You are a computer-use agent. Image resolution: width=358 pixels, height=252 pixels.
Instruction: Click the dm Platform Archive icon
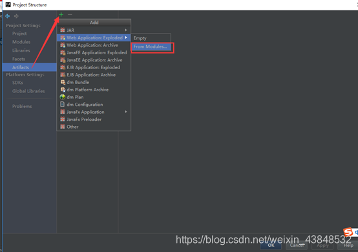point(63,89)
